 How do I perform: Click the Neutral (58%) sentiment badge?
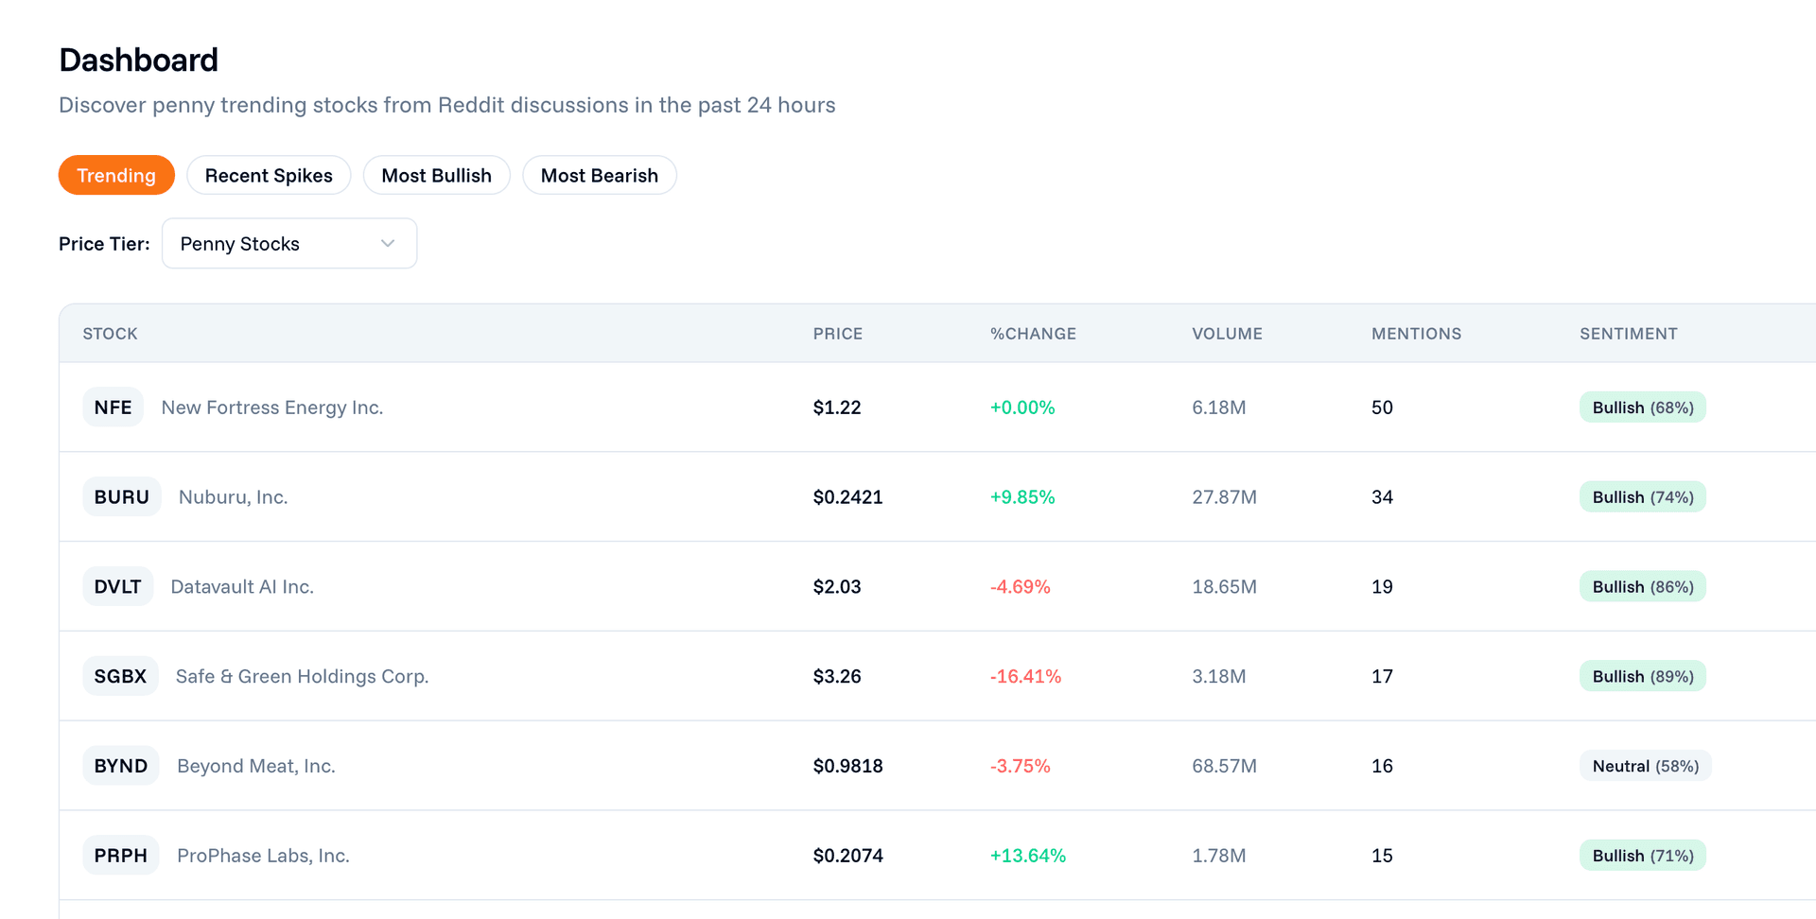point(1644,765)
